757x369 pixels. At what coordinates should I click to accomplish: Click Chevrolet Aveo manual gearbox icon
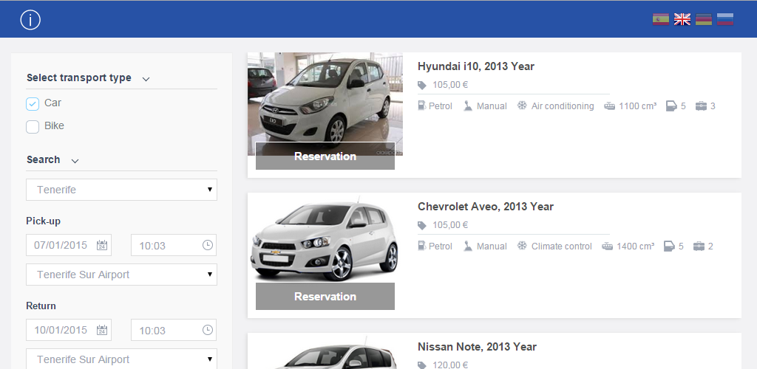(x=468, y=246)
